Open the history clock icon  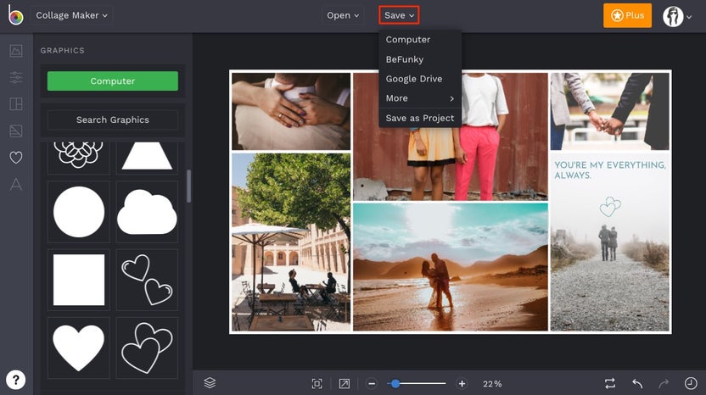(691, 383)
